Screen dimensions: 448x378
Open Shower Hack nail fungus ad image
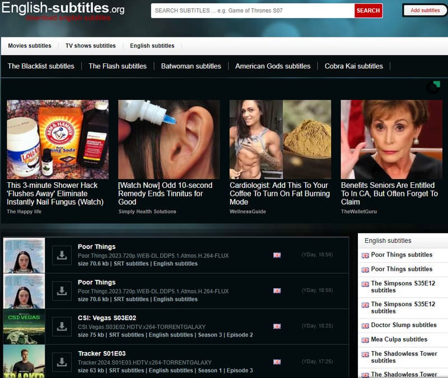tap(58, 139)
